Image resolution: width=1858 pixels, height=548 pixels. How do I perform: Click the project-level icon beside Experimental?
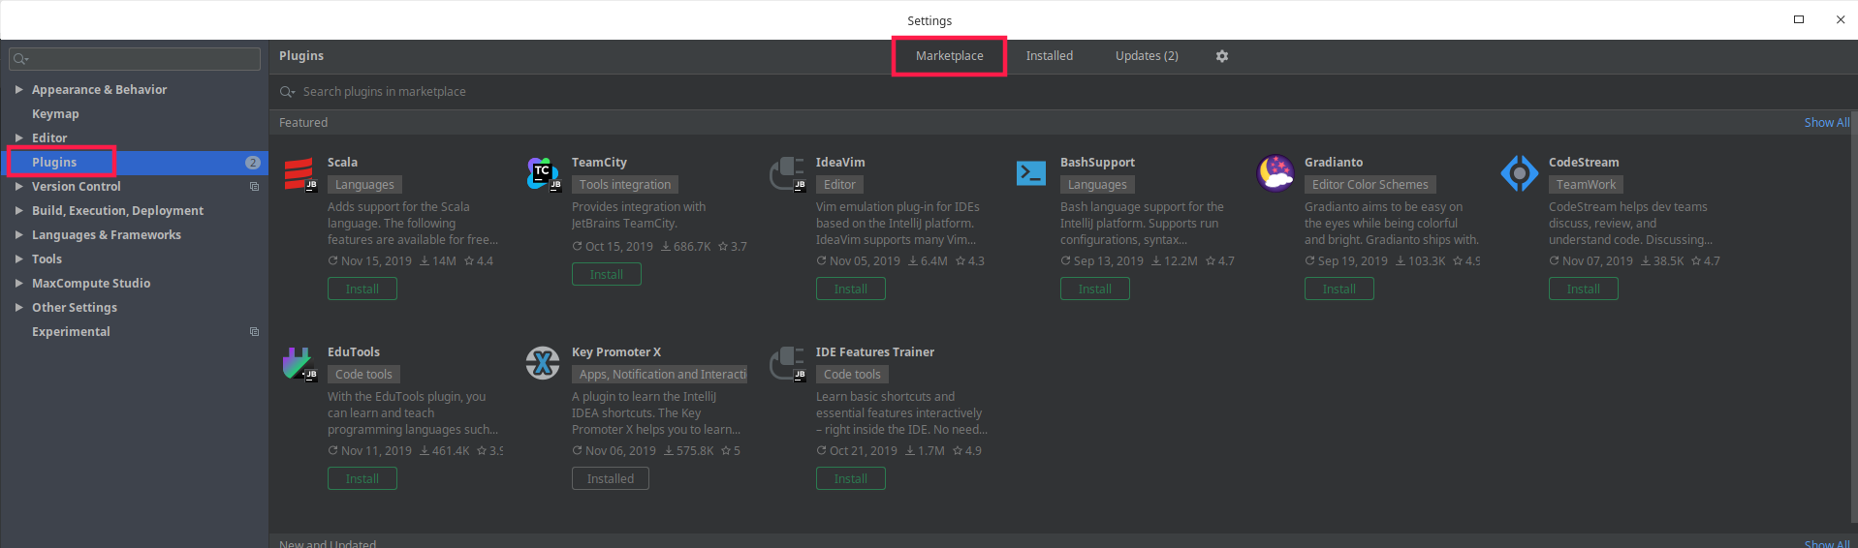pyautogui.click(x=255, y=332)
